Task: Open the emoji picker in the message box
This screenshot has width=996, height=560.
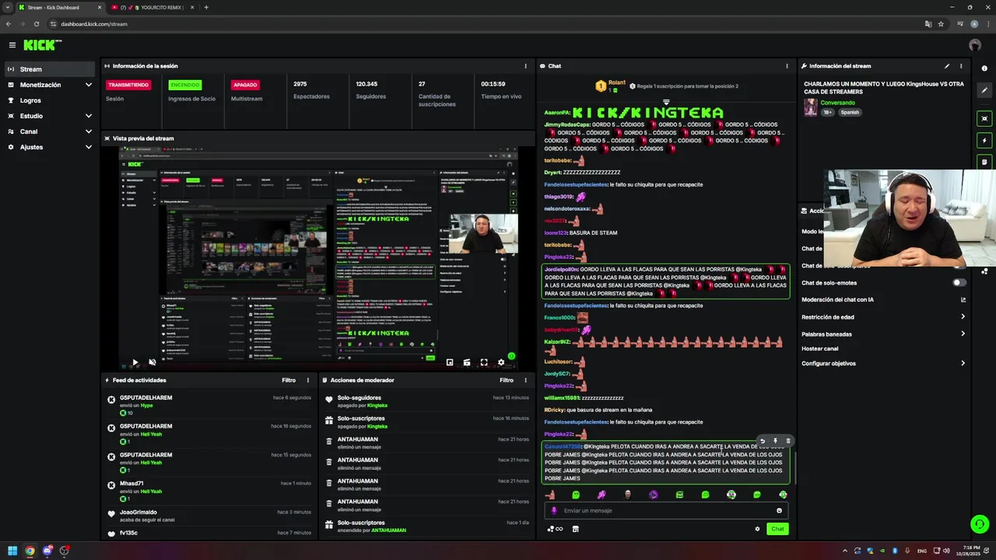Action: pyautogui.click(x=779, y=511)
